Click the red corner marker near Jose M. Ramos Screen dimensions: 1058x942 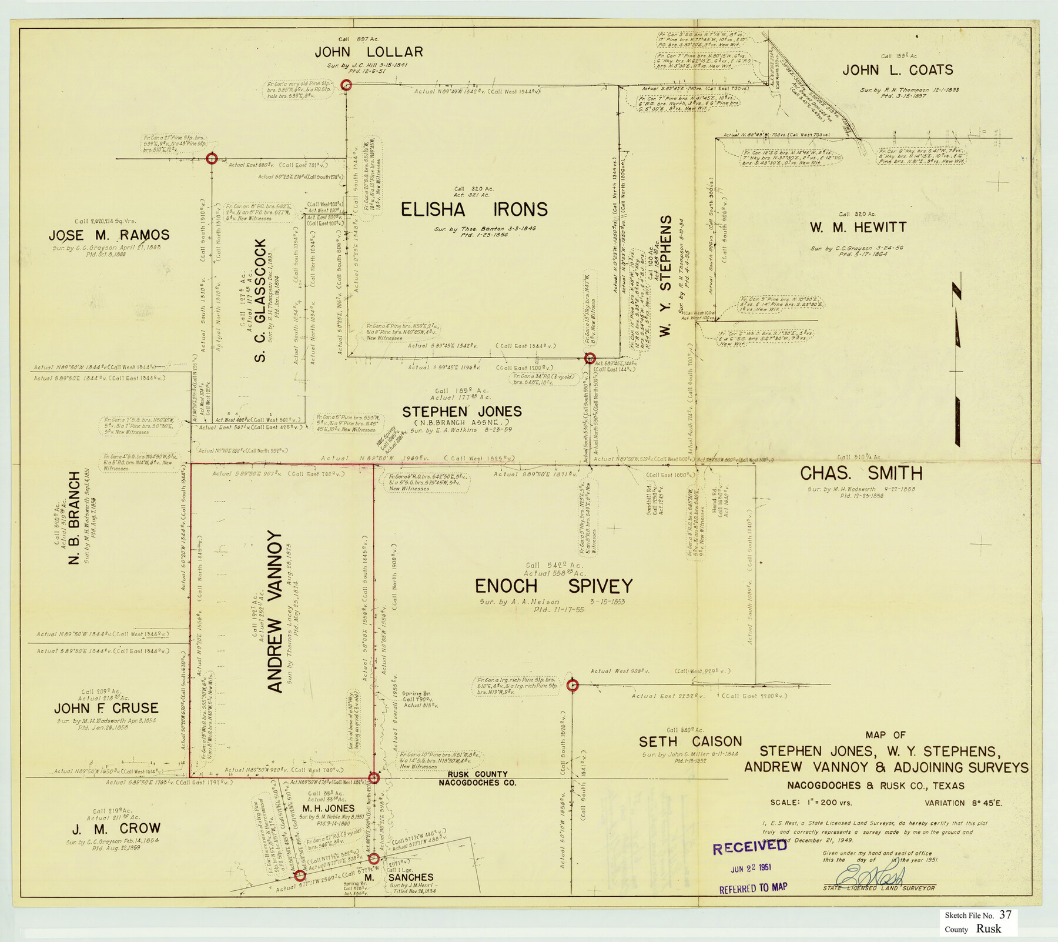[212, 159]
